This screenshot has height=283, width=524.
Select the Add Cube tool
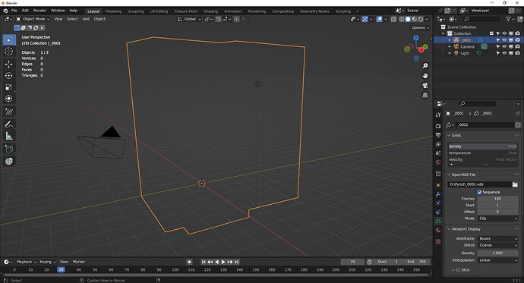pos(9,149)
